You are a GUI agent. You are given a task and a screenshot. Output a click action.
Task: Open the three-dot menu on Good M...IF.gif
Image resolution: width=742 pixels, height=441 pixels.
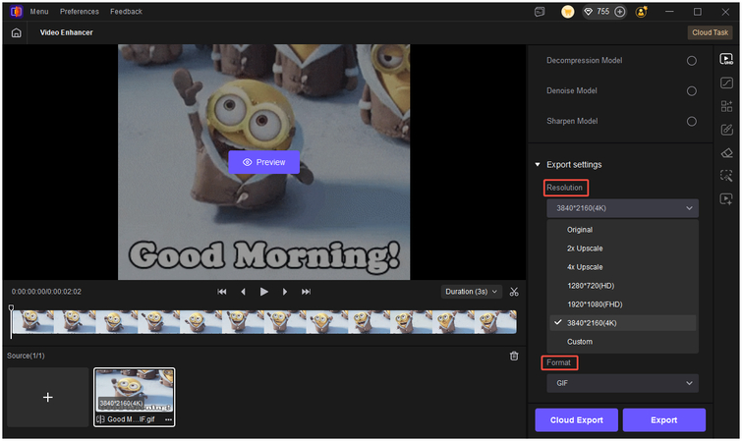tap(168, 419)
